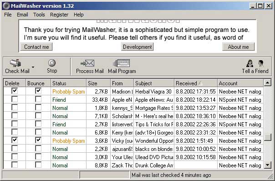Screen dimensions: 275x181
Task: Uncheck Delete for Herbal Viagra email
Action: coord(15,91)
